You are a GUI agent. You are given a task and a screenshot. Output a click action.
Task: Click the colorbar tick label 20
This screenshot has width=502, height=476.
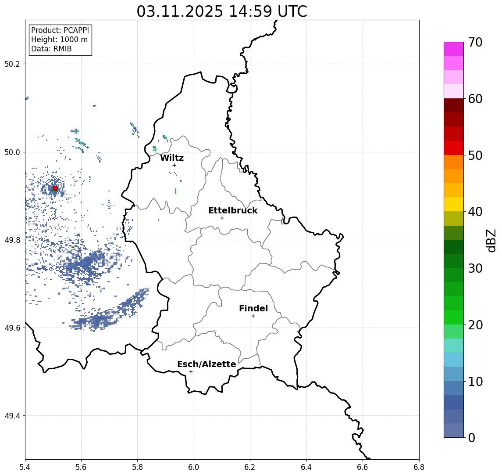pyautogui.click(x=475, y=325)
